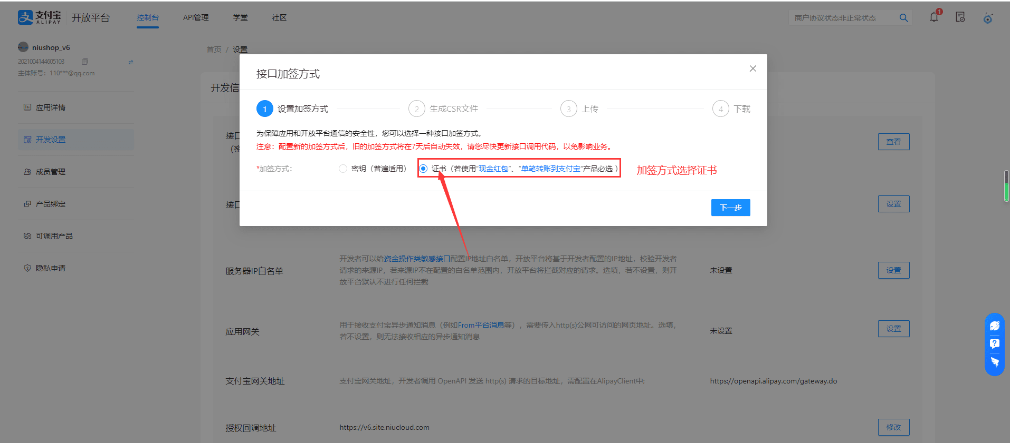Click the 下一步 button
Screen dimensions: 1010x443
pos(730,208)
